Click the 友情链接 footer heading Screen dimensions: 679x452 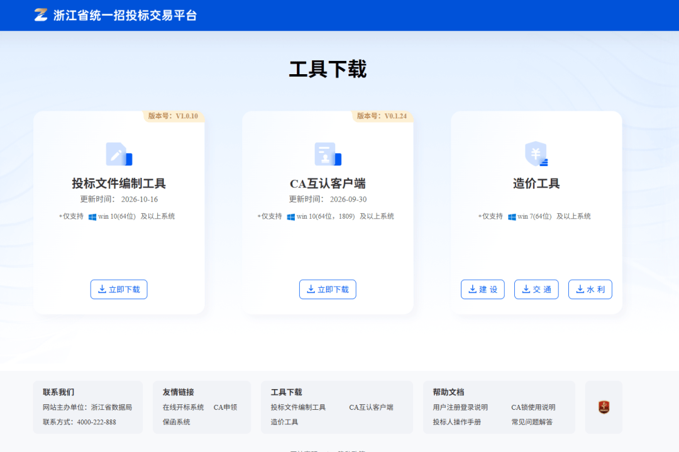tap(178, 392)
